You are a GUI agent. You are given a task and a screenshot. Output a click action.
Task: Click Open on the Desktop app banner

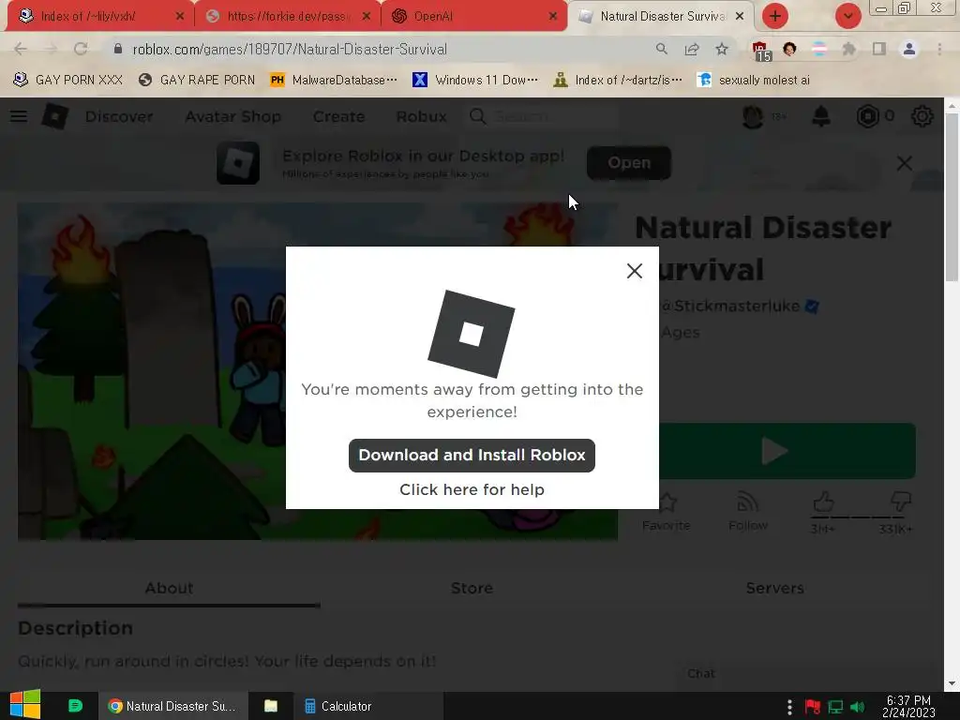pos(629,163)
